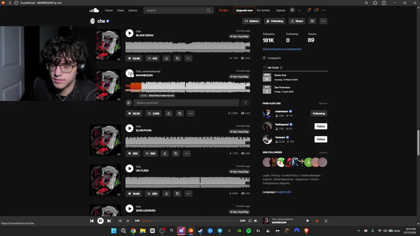Click the page vertical scrollbar thumb
The width and height of the screenshot is (420, 236).
pyautogui.click(x=418, y=143)
